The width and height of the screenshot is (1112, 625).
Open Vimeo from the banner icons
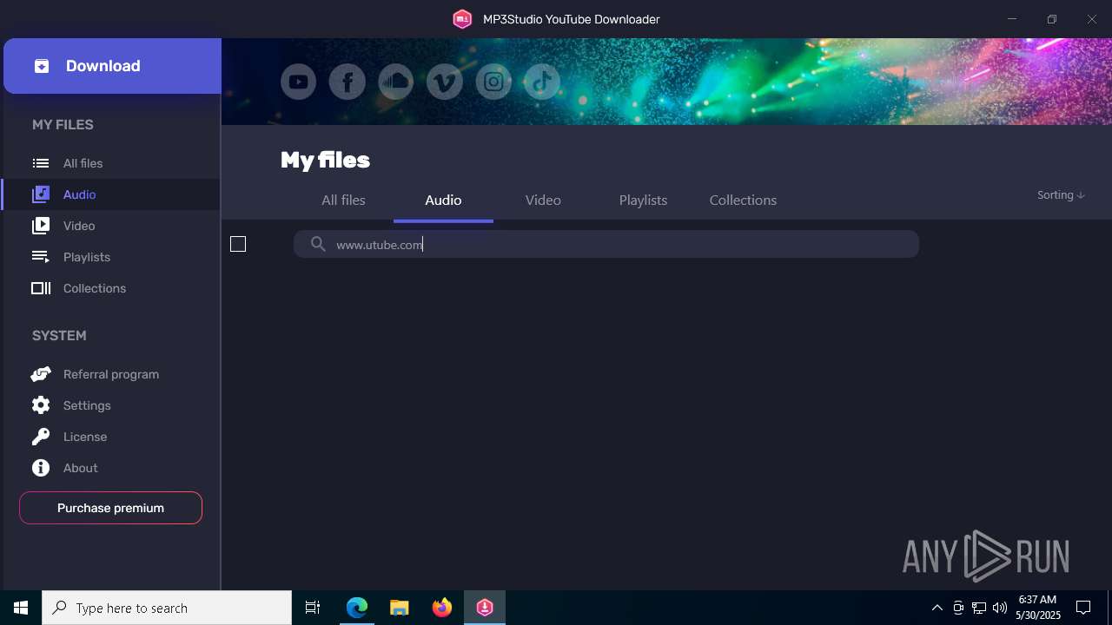[445, 82]
